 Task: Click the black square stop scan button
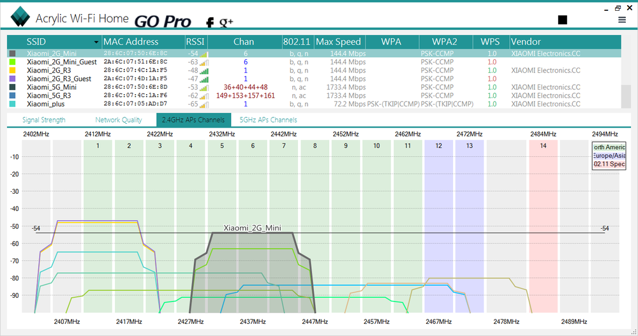(x=562, y=20)
